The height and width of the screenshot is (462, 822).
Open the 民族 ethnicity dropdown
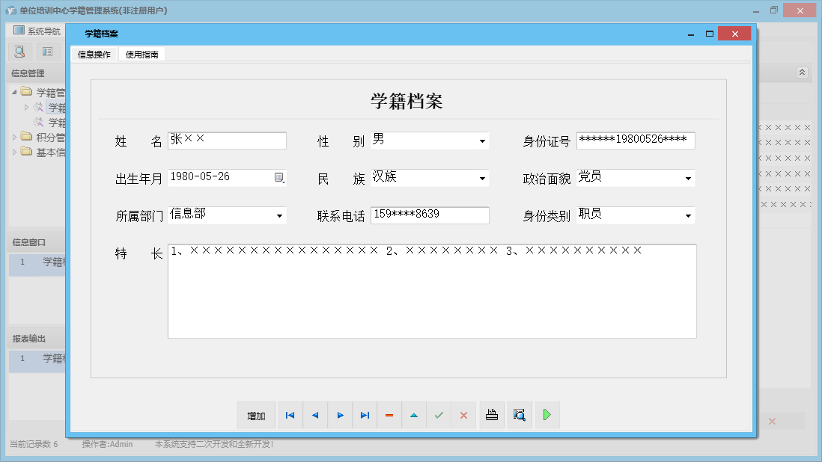[x=484, y=177]
